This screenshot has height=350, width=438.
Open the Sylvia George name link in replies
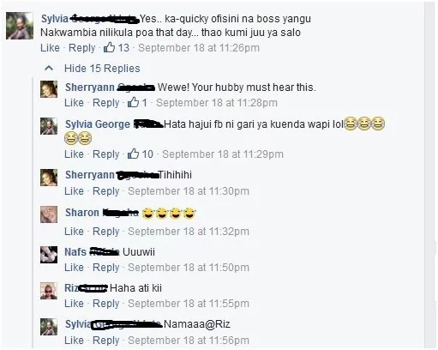pos(98,124)
